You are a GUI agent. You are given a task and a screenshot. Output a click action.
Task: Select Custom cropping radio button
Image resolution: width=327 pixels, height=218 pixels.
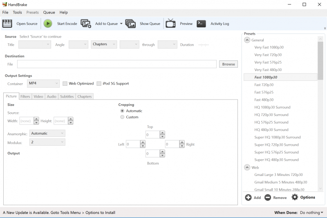tap(122, 117)
